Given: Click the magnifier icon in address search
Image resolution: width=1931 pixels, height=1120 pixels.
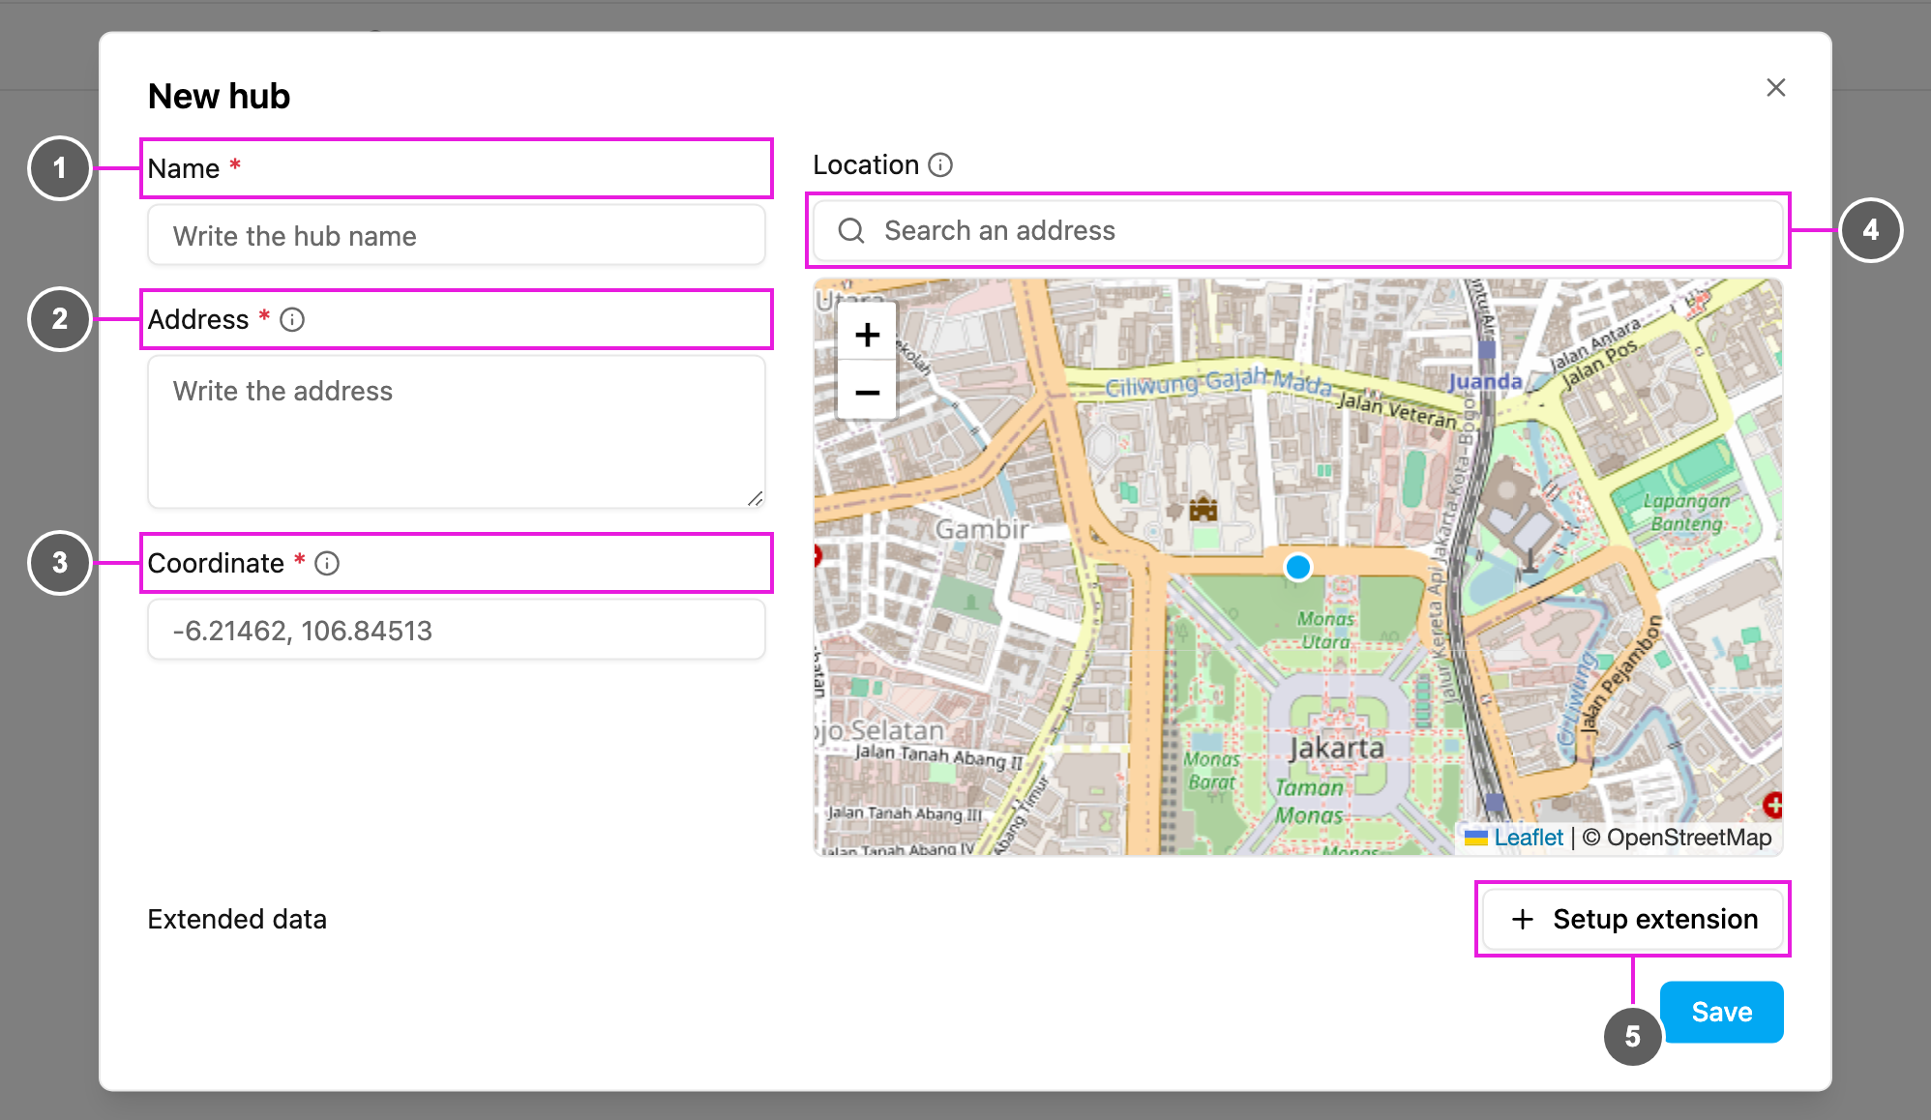Looking at the screenshot, I should coord(851,230).
